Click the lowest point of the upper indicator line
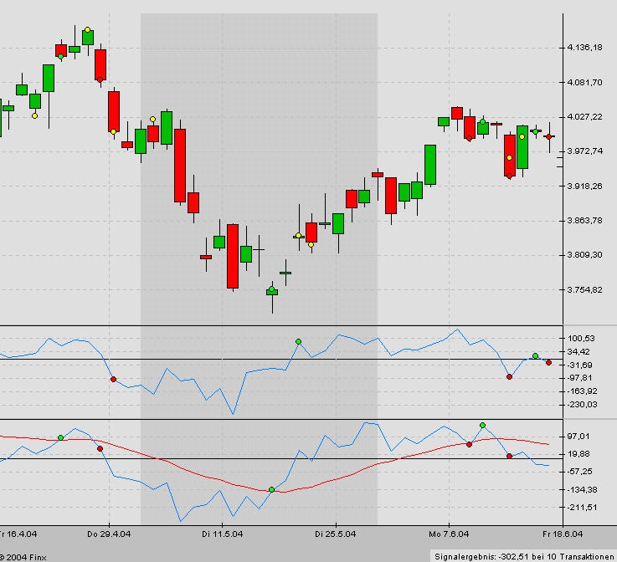The width and height of the screenshot is (617, 562). click(234, 414)
